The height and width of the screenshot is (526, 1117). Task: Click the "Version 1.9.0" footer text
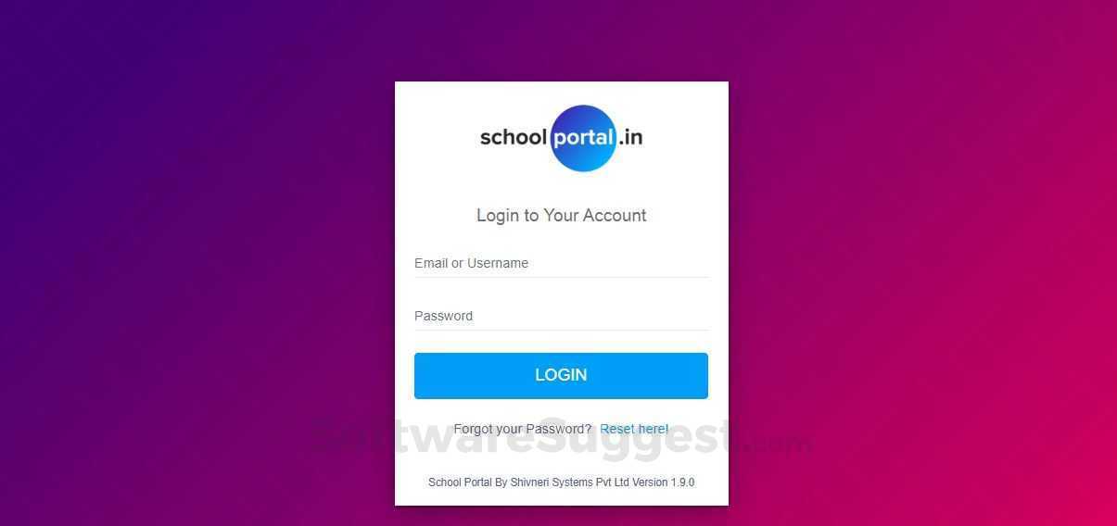(664, 482)
